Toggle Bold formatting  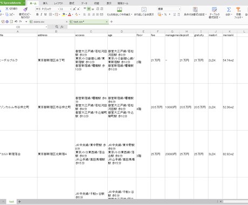(37, 15)
